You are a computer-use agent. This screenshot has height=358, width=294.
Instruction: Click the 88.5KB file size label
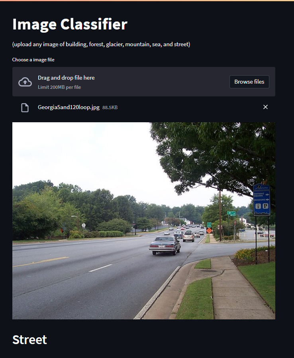pyautogui.click(x=110, y=108)
